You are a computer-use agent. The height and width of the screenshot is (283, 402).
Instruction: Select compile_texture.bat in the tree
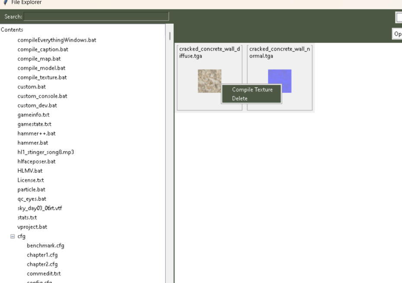pyautogui.click(x=42, y=77)
